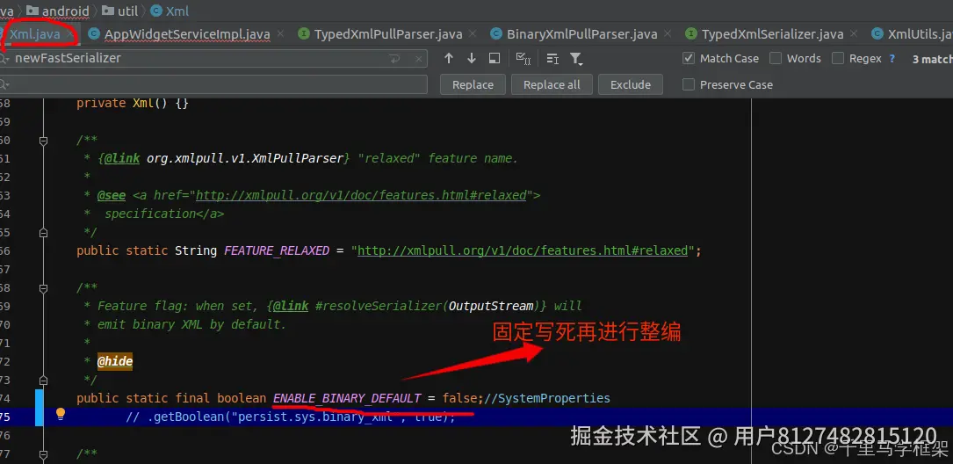Open the href link in the @see comment
This screenshot has height=464, width=953.
coord(360,195)
